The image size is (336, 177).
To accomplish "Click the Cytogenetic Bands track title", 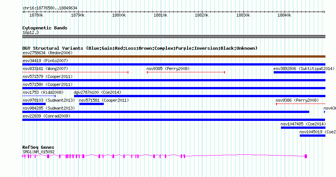I will click(x=45, y=28).
